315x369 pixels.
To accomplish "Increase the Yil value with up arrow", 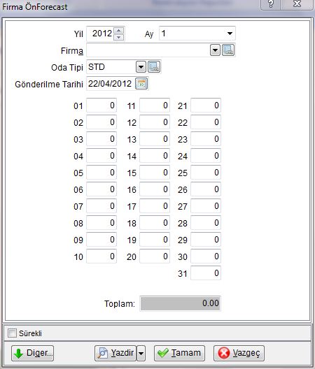I will click(x=118, y=30).
